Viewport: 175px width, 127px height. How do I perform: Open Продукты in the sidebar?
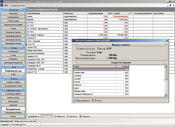click(x=13, y=59)
